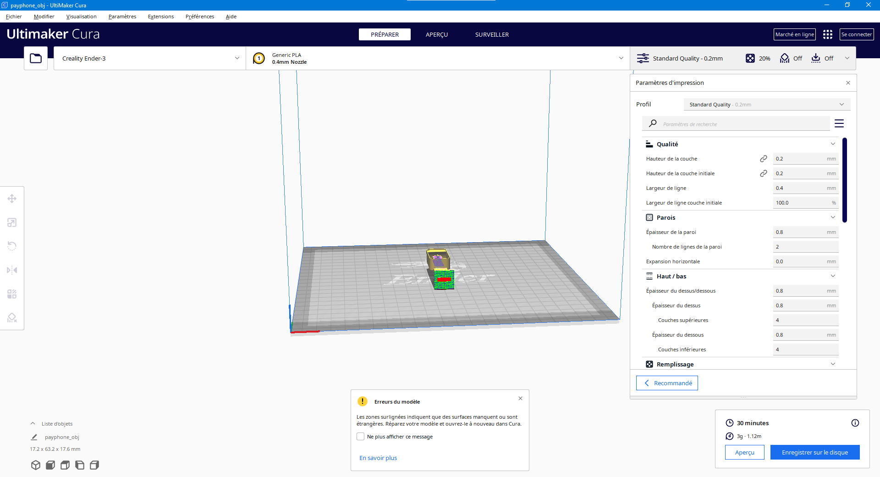Return to Recommandé settings mode
The height and width of the screenshot is (477, 880).
point(667,383)
